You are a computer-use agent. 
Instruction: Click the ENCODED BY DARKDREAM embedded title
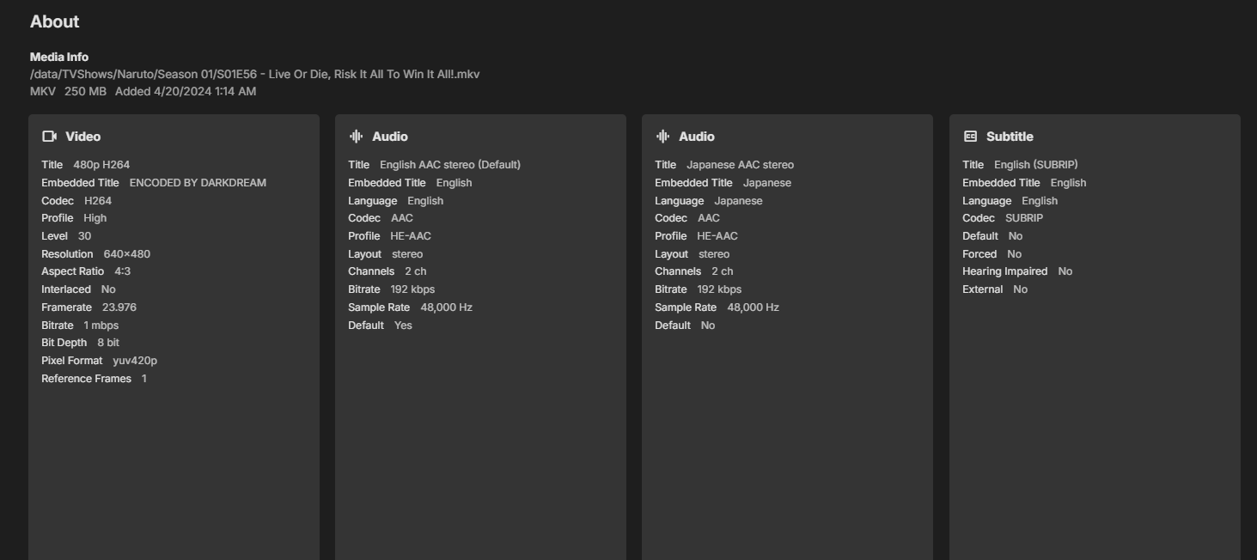[x=198, y=183]
